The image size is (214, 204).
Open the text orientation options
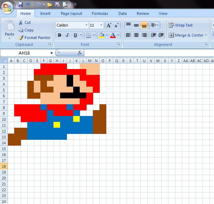[155, 25]
